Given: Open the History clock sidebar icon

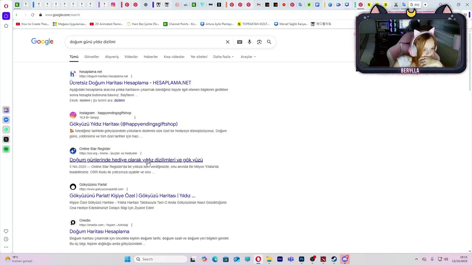Looking at the screenshot, I should tap(6, 239).
